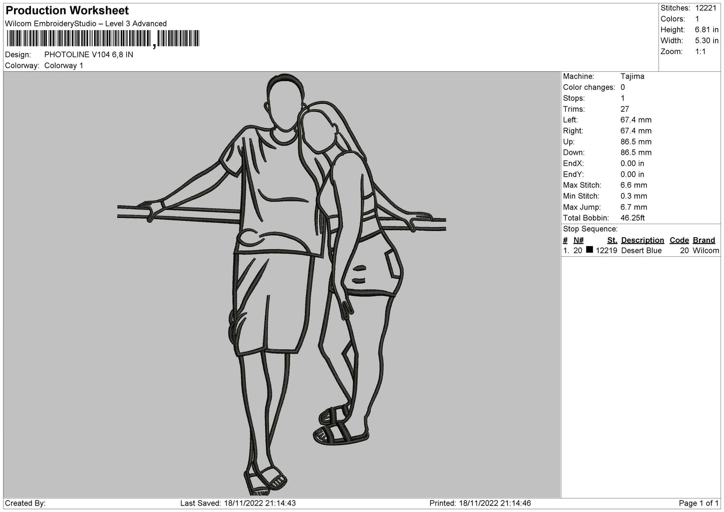Click the black thread color swatch
The image size is (724, 512).
tap(590, 250)
